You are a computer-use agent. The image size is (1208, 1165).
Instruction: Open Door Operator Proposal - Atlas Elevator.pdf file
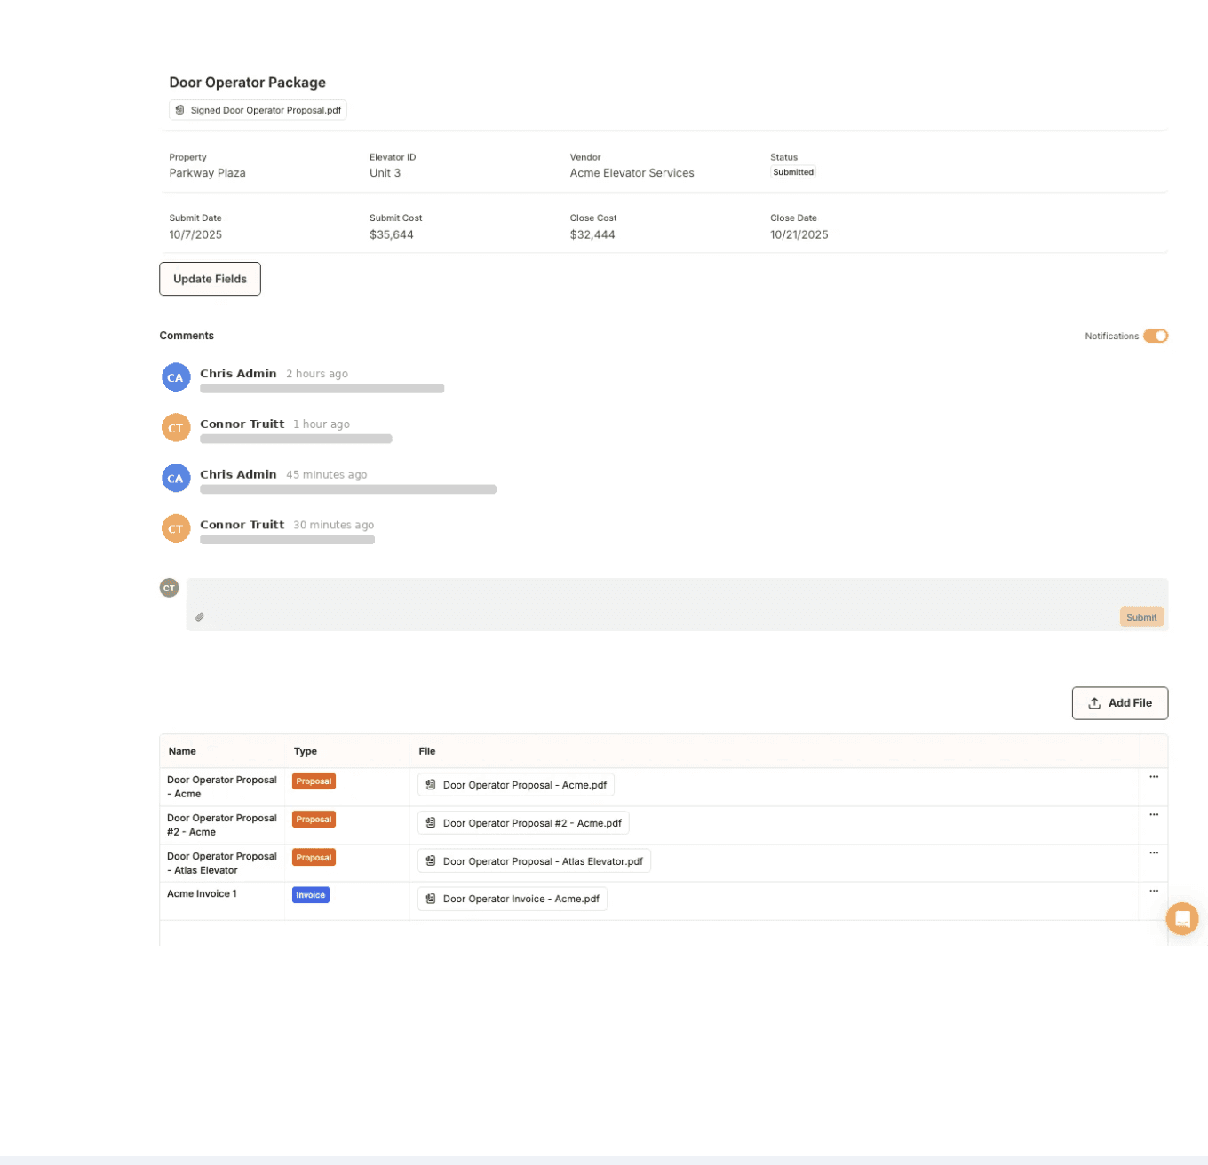click(534, 861)
